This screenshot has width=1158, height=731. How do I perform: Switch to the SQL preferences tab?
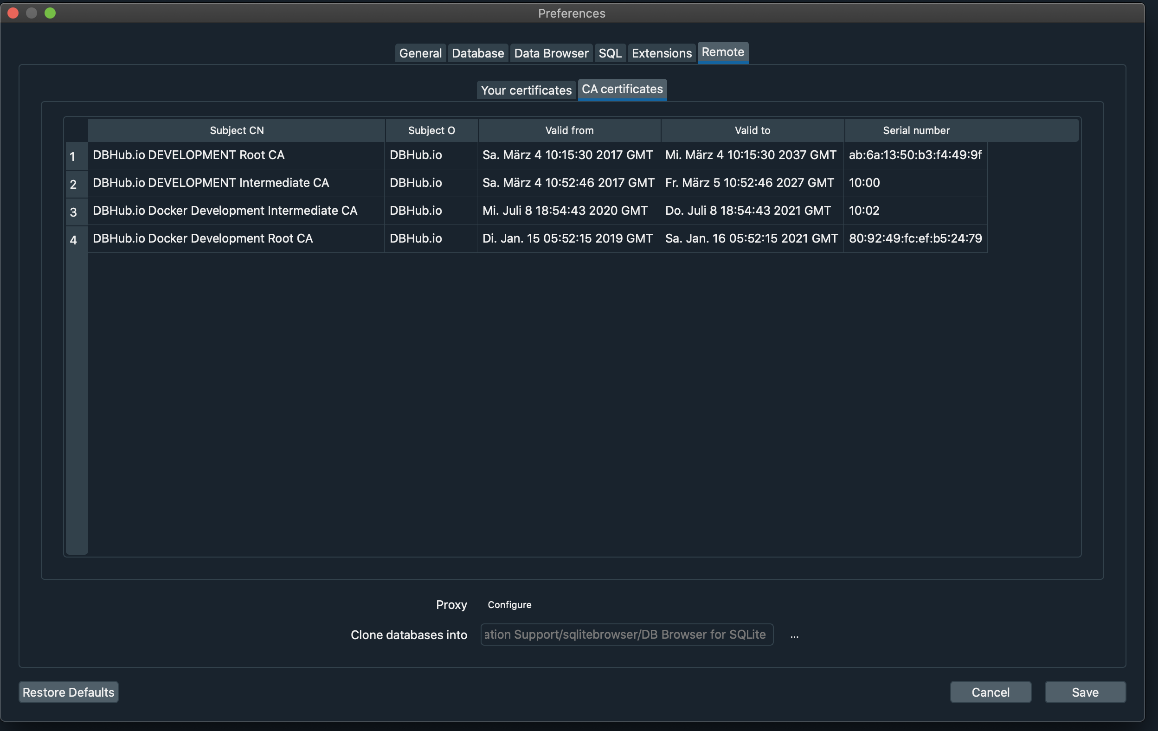pos(610,53)
